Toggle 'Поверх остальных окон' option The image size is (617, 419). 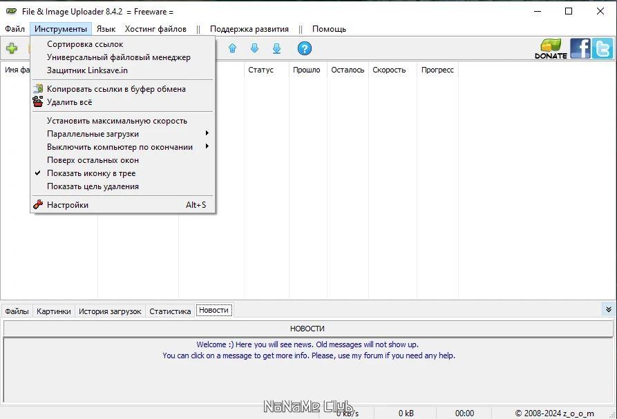pyautogui.click(x=123, y=160)
